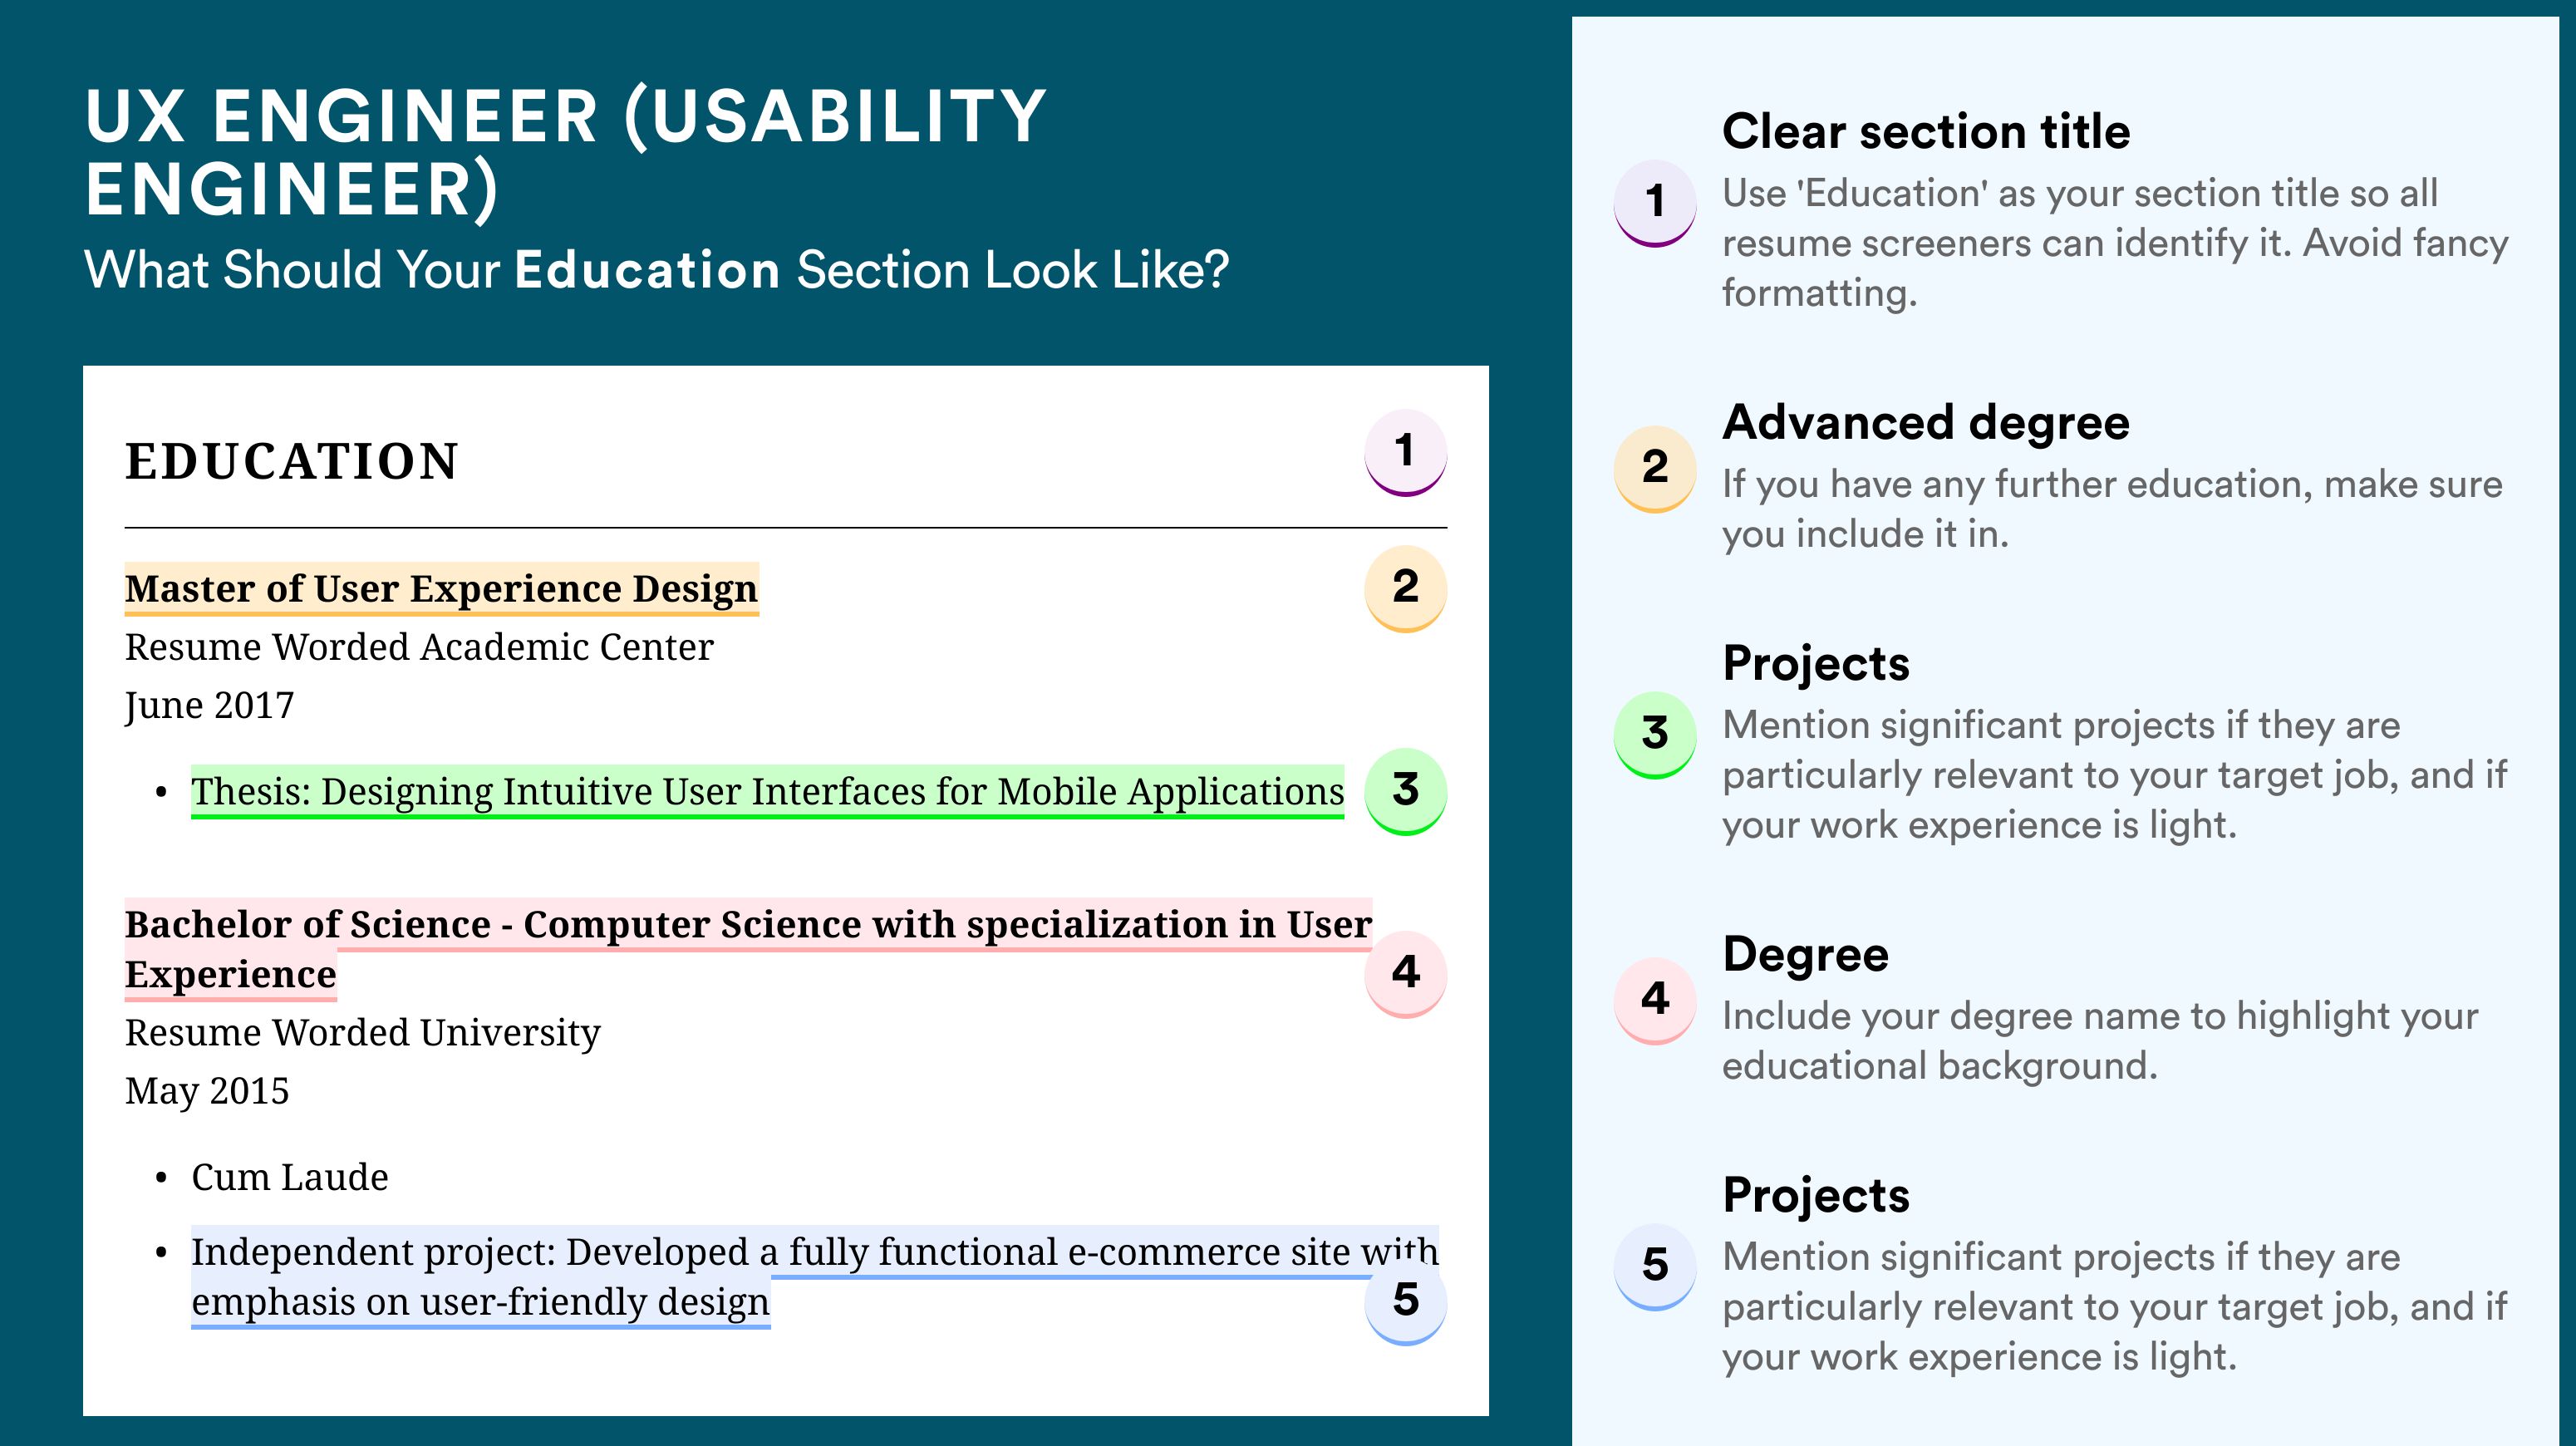Select the highlighted Master of User Experience Design

(442, 589)
